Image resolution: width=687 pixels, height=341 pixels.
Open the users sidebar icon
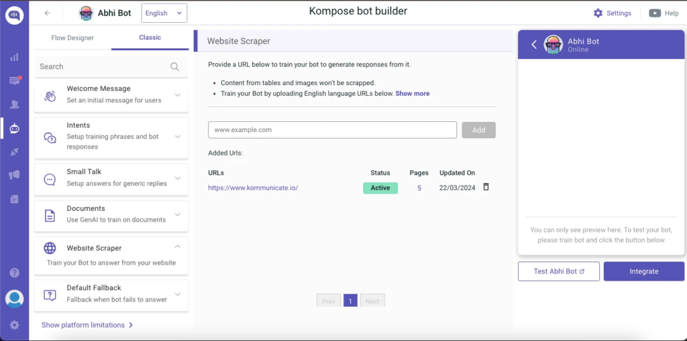point(15,105)
